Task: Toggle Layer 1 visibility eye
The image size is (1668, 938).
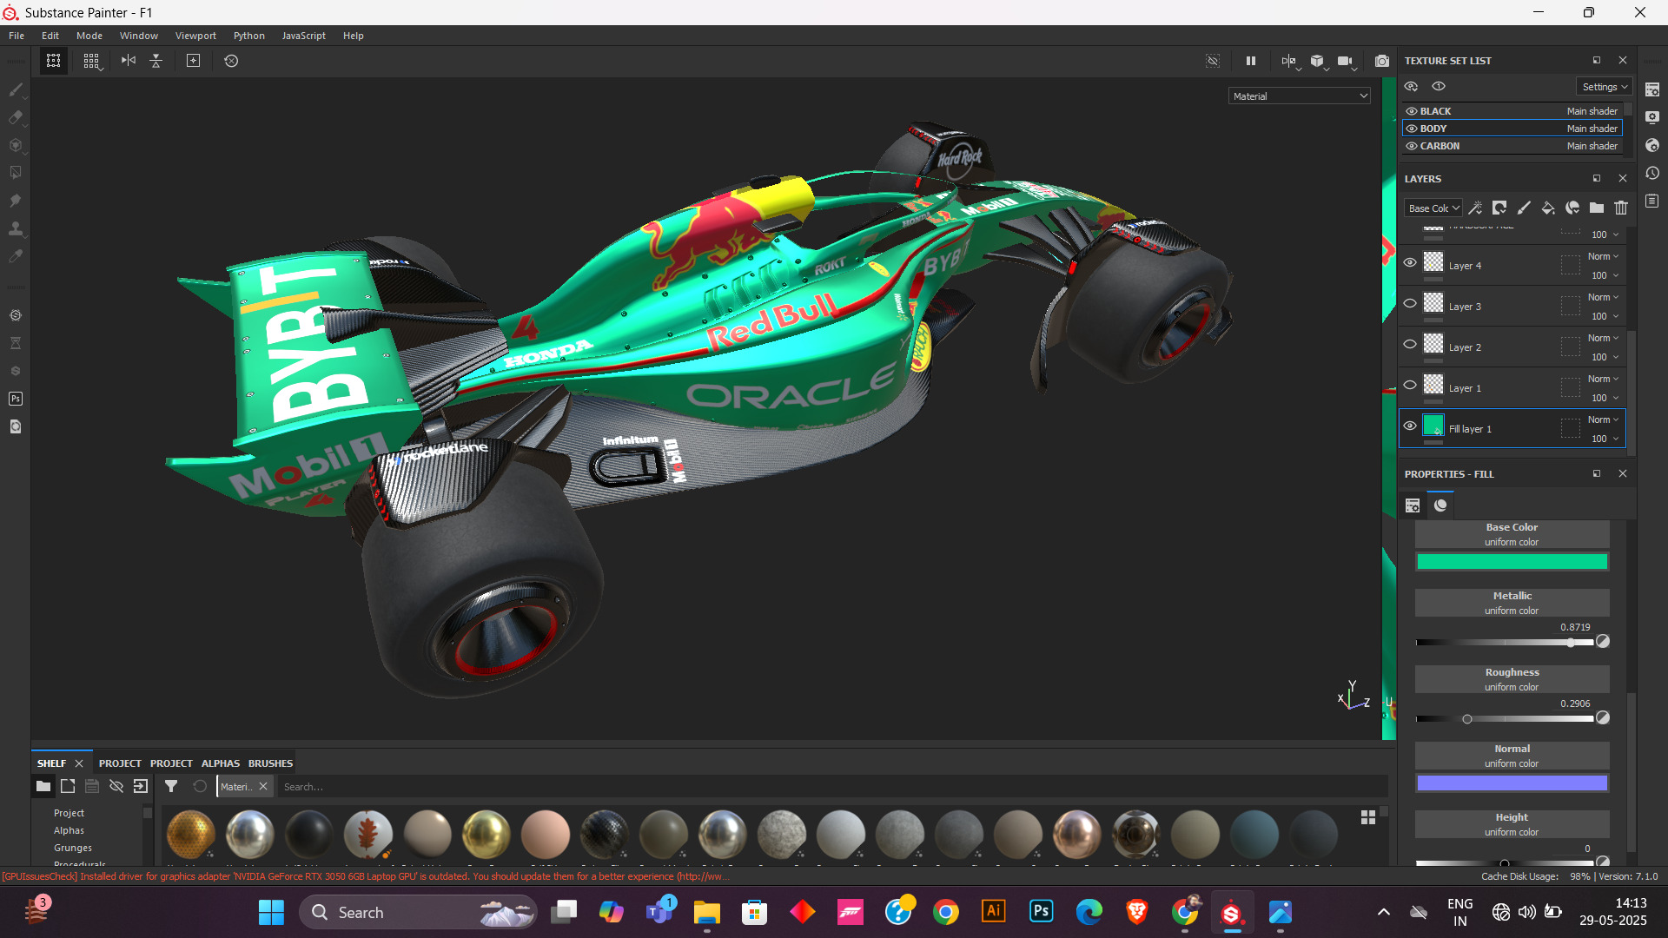Action: [1410, 385]
